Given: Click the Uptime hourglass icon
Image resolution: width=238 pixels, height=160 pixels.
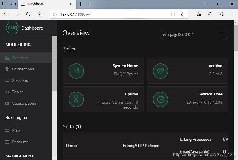Looking at the screenshot, I should click(x=76, y=99).
